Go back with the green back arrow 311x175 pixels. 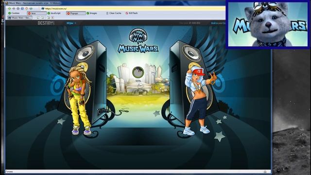(x=10, y=9)
